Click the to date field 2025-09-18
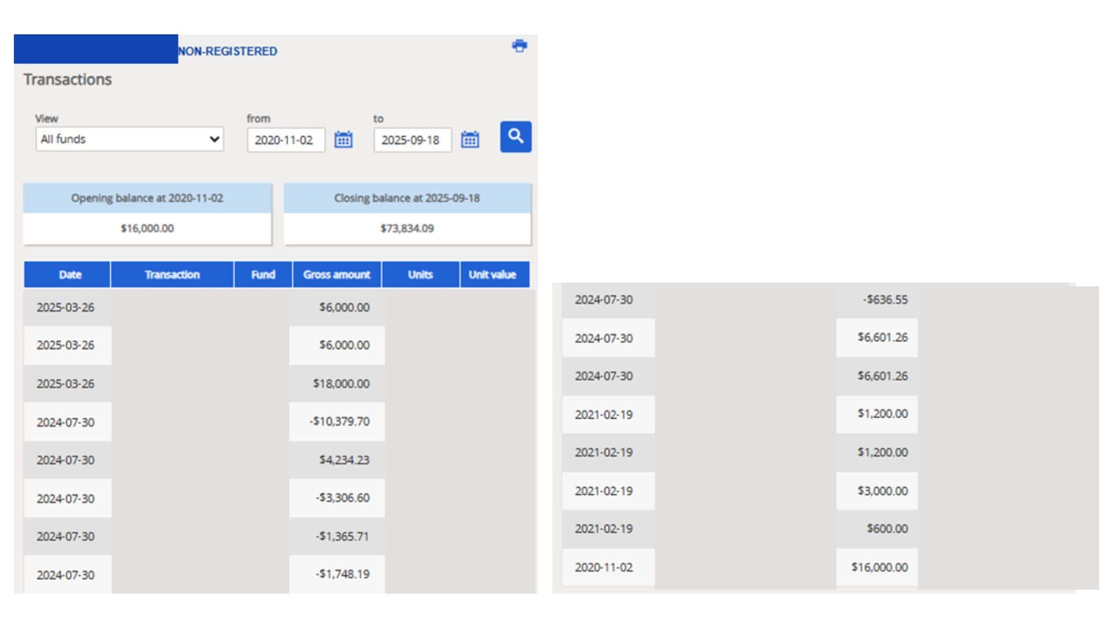 [413, 140]
